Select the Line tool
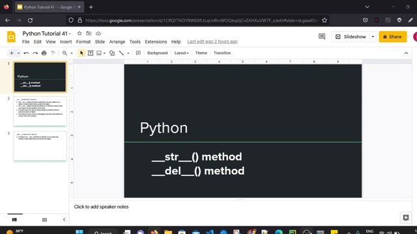The height and width of the screenshot is (234, 417). (121, 53)
